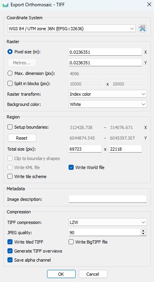Image resolution: width=154 pixels, height=282 pixels.
Task: Uncheck Save alpha channel
Action: coord(10,260)
